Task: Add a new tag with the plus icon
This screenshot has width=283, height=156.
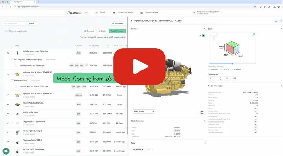Action: click(150, 150)
